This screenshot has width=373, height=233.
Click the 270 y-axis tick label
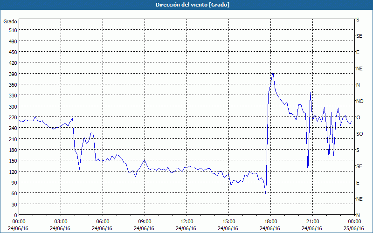(x=14, y=117)
